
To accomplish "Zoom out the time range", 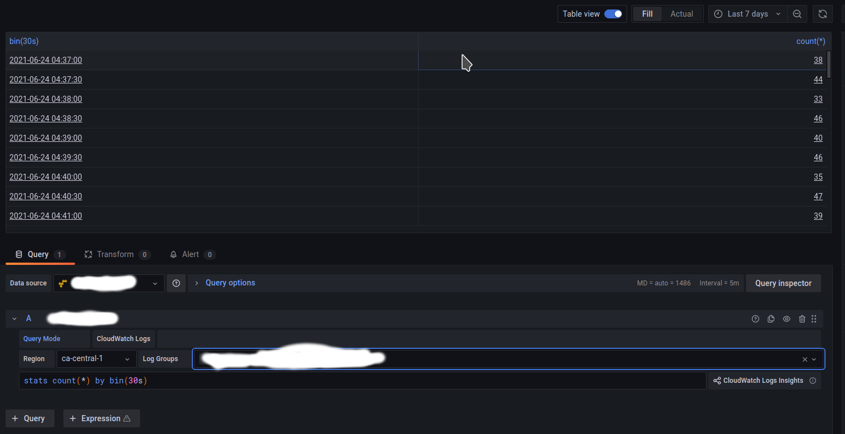I will point(797,14).
